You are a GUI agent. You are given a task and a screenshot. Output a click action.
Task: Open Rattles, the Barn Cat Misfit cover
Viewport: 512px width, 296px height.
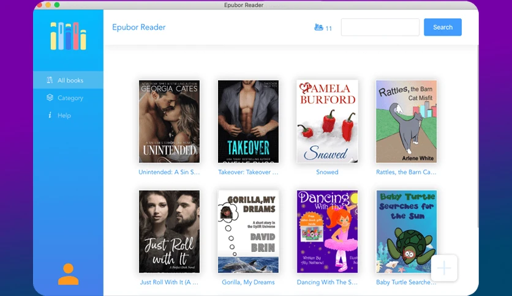[x=406, y=121]
